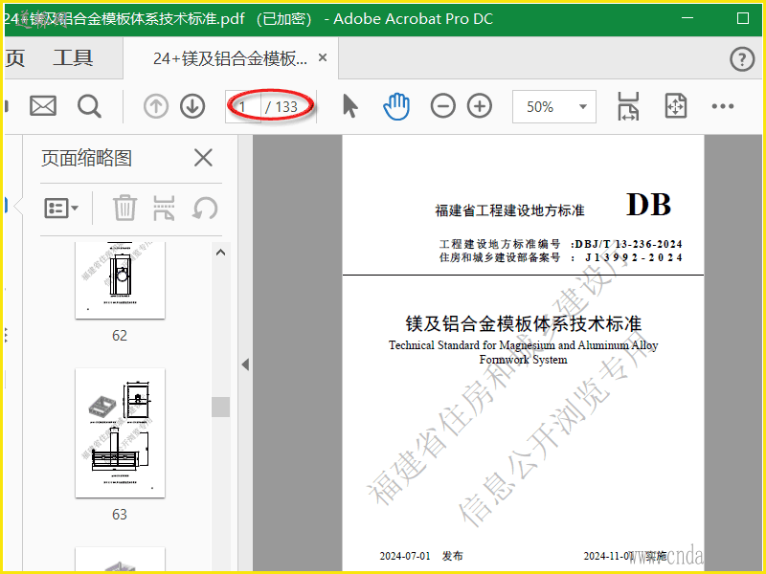The width and height of the screenshot is (766, 574).
Task: Click the thumbnail label 63
Action: point(120,515)
